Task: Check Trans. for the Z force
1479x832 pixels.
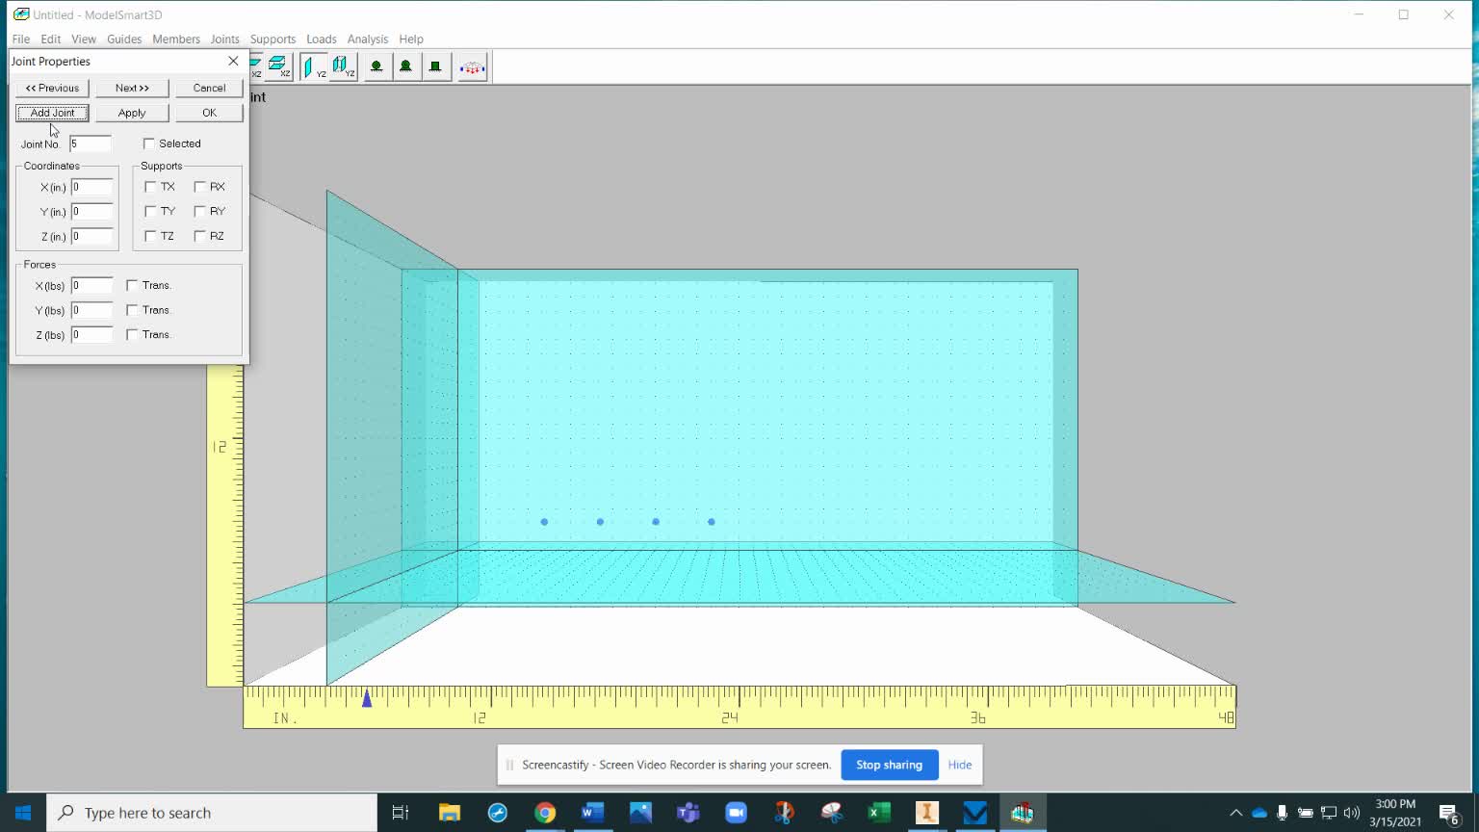Action: click(x=133, y=334)
